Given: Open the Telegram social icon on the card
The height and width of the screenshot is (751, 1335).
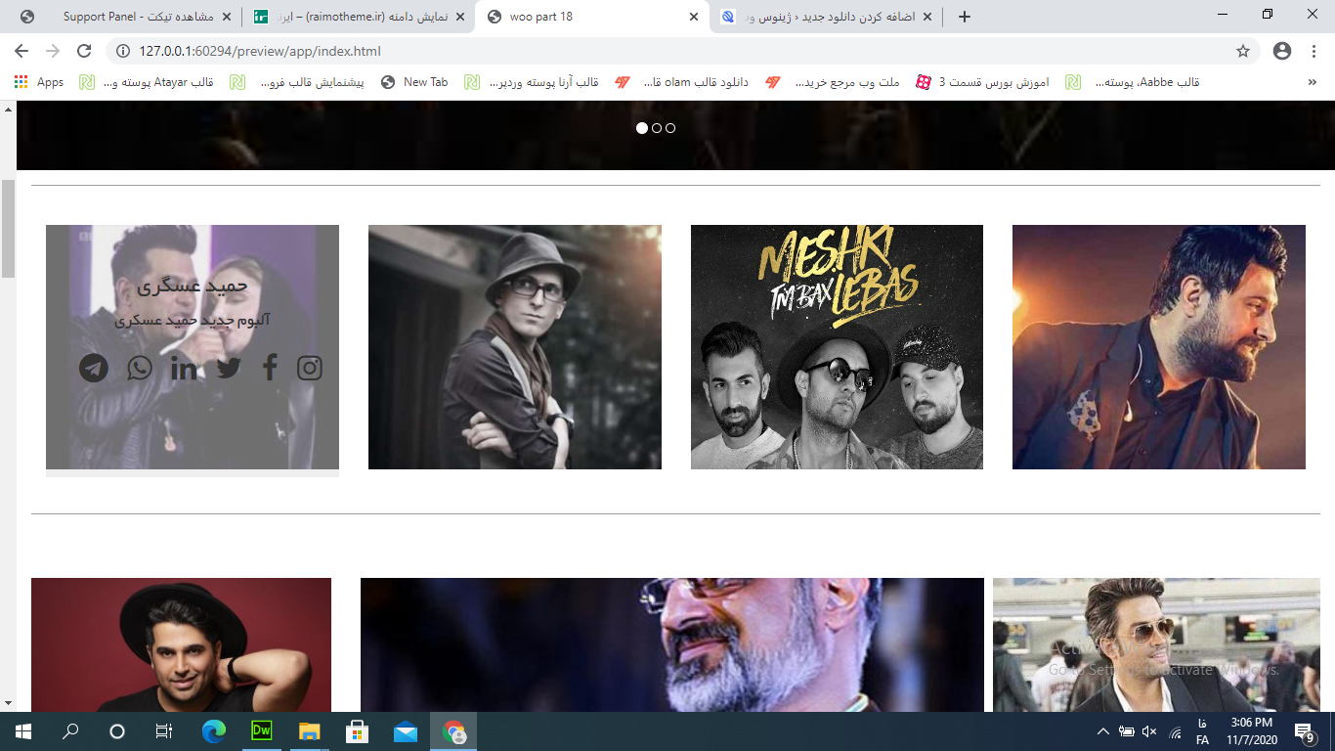Looking at the screenshot, I should (94, 368).
